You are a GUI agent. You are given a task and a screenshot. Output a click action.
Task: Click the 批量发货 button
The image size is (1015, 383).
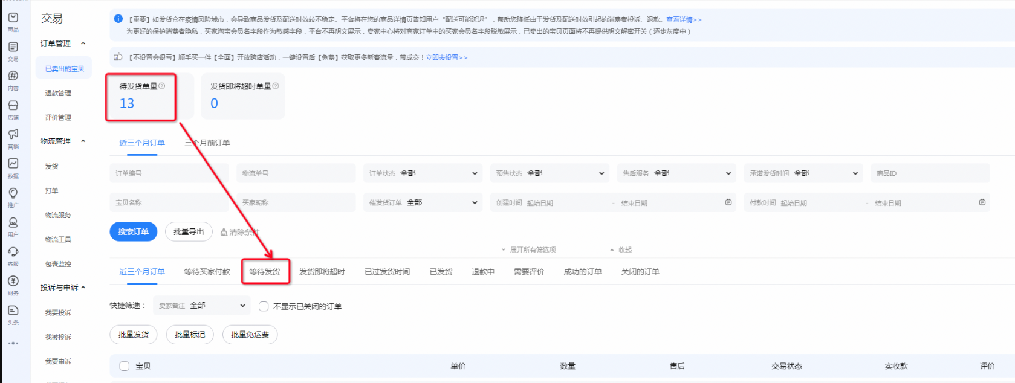pyautogui.click(x=134, y=335)
